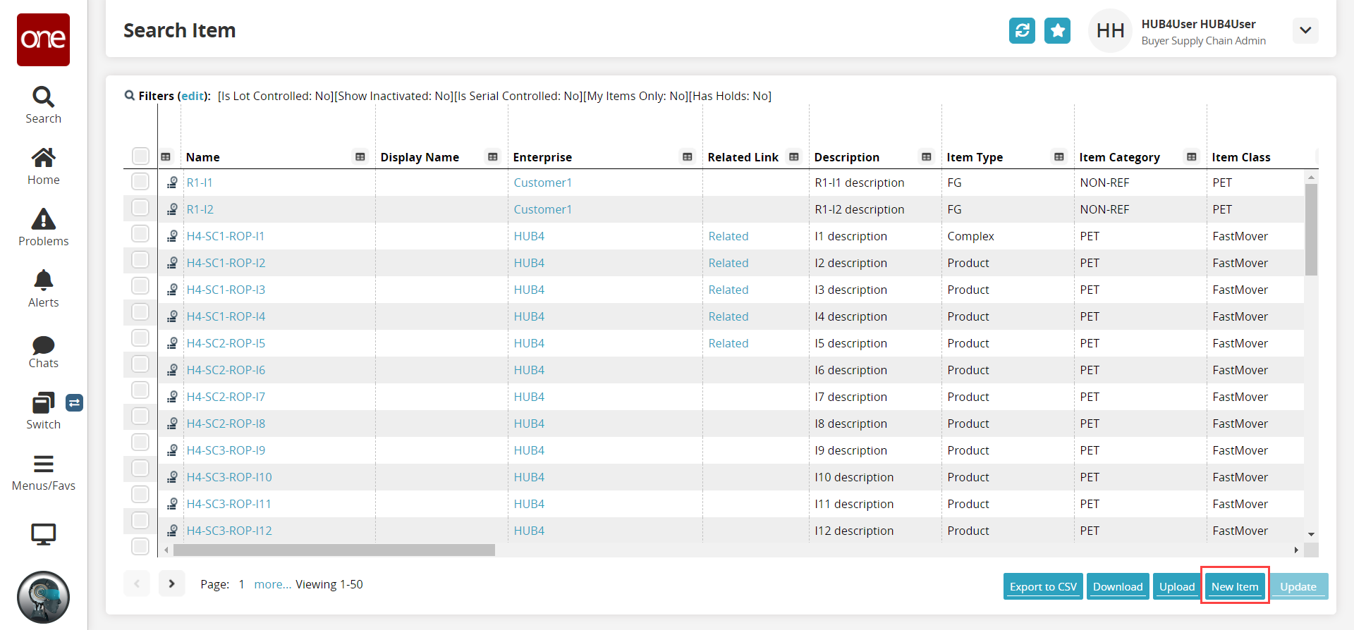Click the star favorites icon
Screen dimensions: 1354x630
coord(1057,30)
